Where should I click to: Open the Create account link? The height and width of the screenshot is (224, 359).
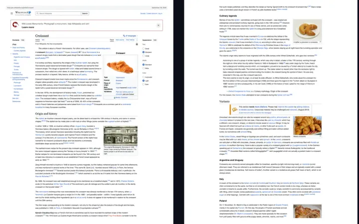(152, 13)
